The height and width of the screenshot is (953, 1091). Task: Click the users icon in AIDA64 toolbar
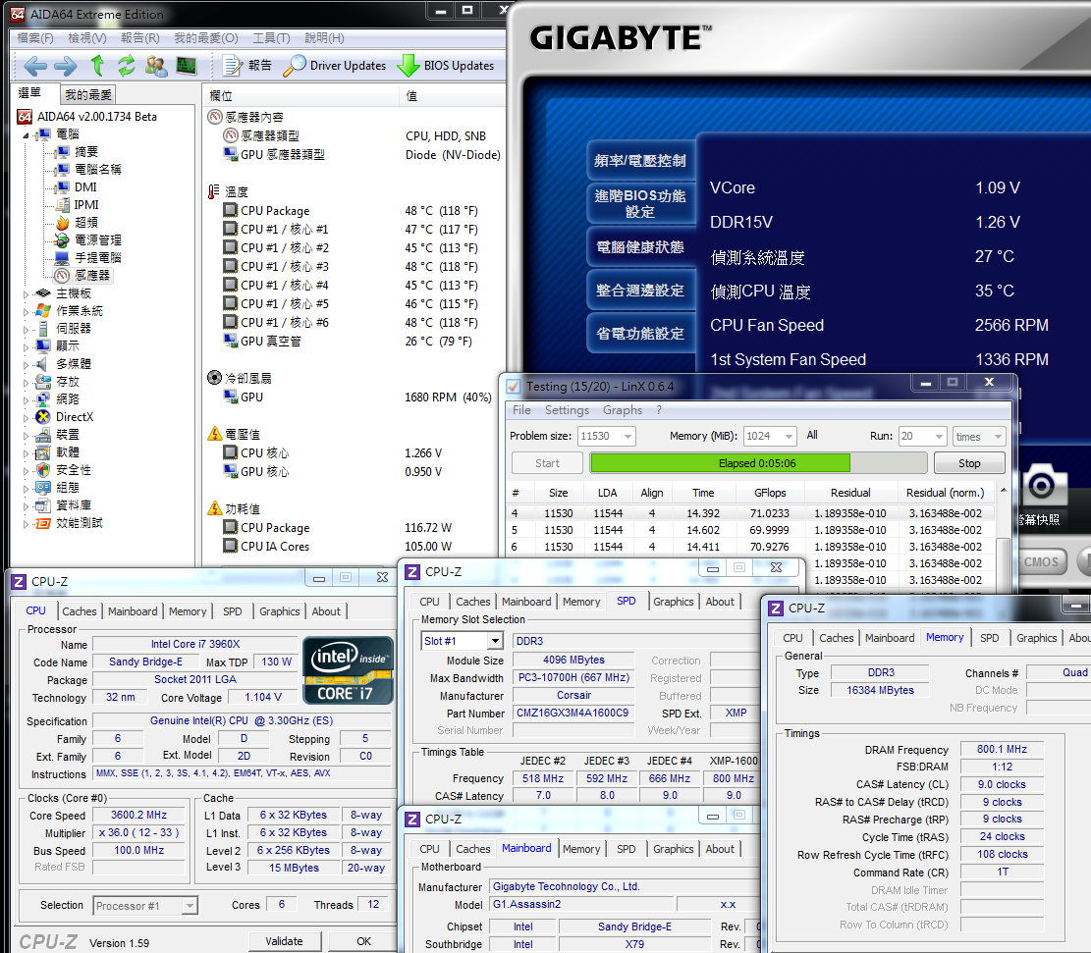tap(156, 66)
